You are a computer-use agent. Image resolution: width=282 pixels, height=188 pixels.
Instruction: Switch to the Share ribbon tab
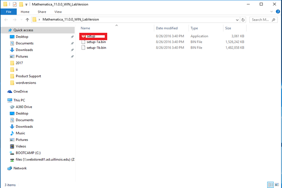[42, 12]
